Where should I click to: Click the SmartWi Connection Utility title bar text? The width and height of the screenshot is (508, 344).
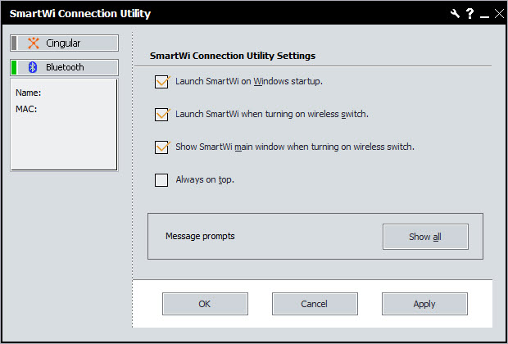coord(80,14)
